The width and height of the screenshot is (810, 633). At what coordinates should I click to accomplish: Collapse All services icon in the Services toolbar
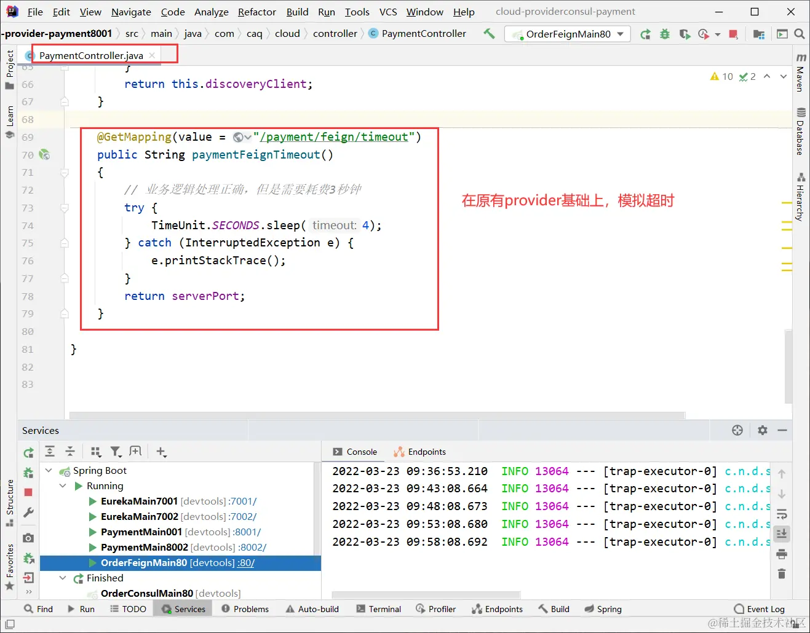click(x=70, y=452)
